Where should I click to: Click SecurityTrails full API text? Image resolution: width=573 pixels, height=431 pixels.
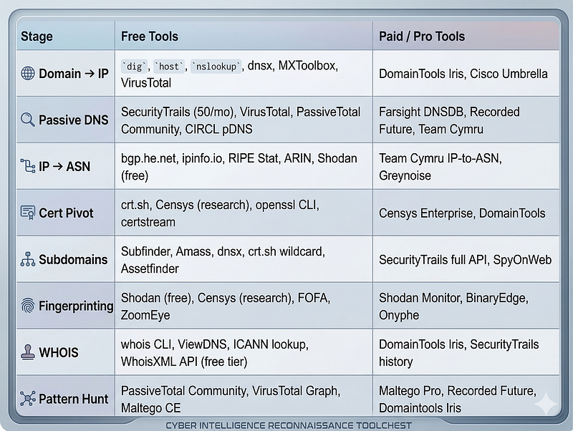tap(433, 260)
